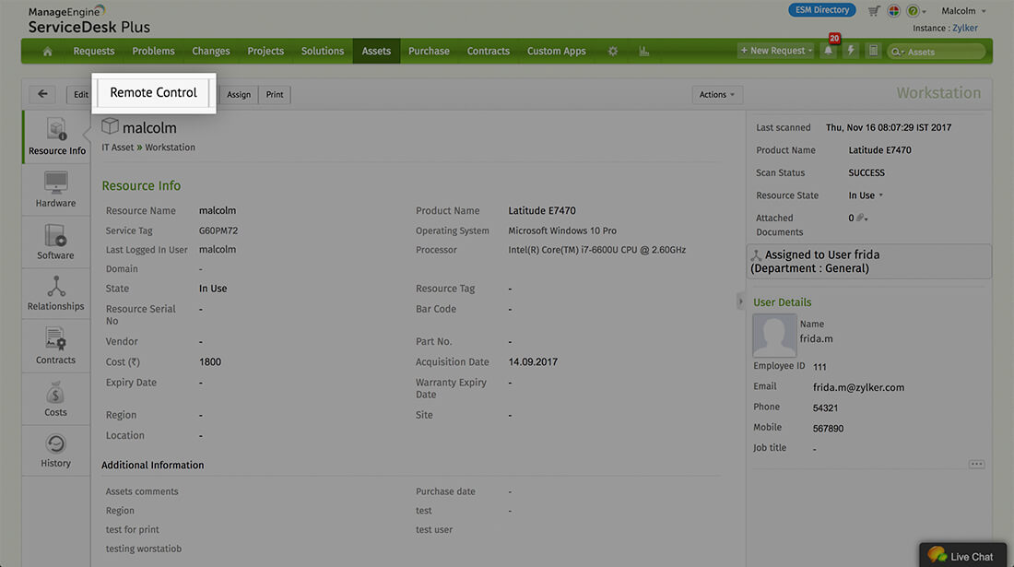
Task: Click the IT Asset breadcrumb link
Action: pyautogui.click(x=118, y=148)
